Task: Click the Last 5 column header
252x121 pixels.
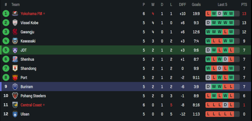Action: pos(223,5)
